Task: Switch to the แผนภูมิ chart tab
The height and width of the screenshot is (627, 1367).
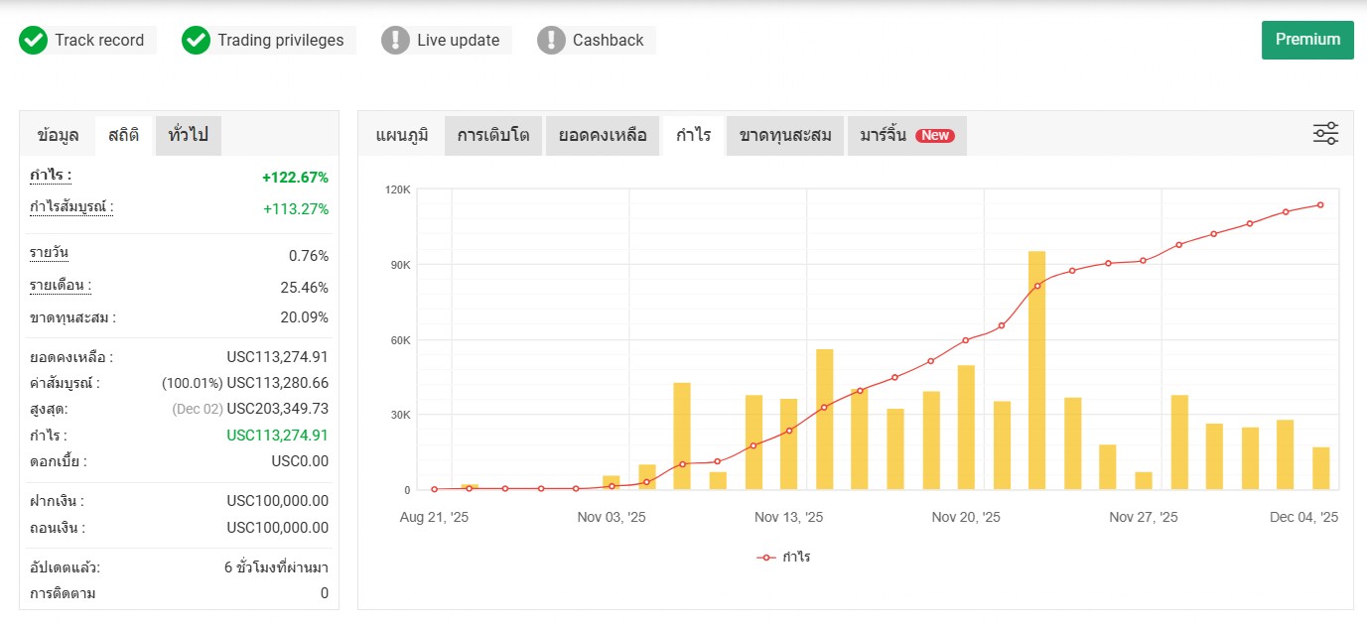Action: (401, 136)
